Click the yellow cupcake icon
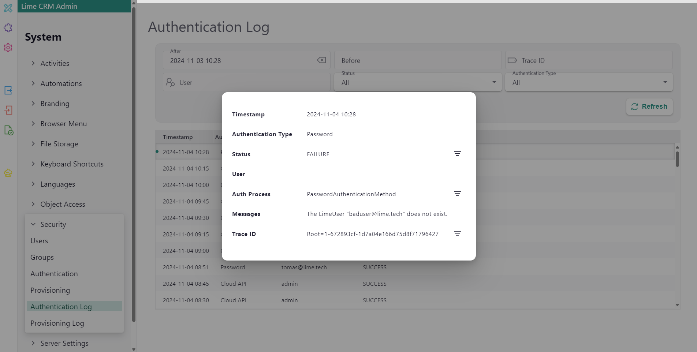Viewport: 697px width, 352px height. tap(8, 173)
